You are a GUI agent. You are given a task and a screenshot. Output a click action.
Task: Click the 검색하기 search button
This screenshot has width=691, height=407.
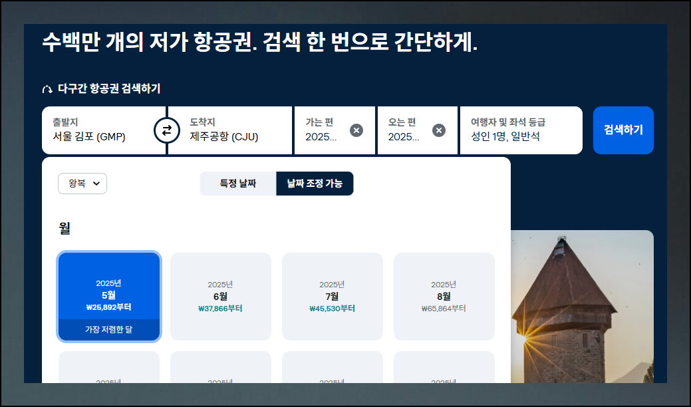pos(623,130)
